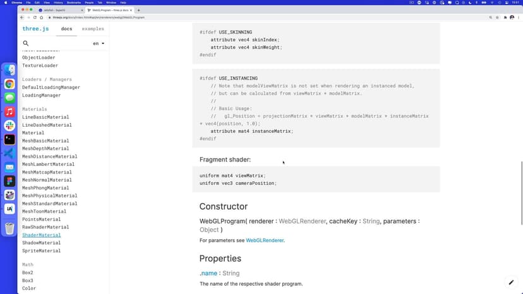523x294 pixels.
Task: Launch Slack from the dock
Action: [9, 126]
